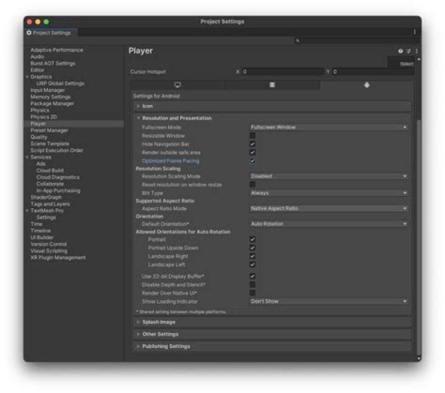Open the Fullscreen Mode dropdown
Screen dimensions: 445x393
pos(329,127)
